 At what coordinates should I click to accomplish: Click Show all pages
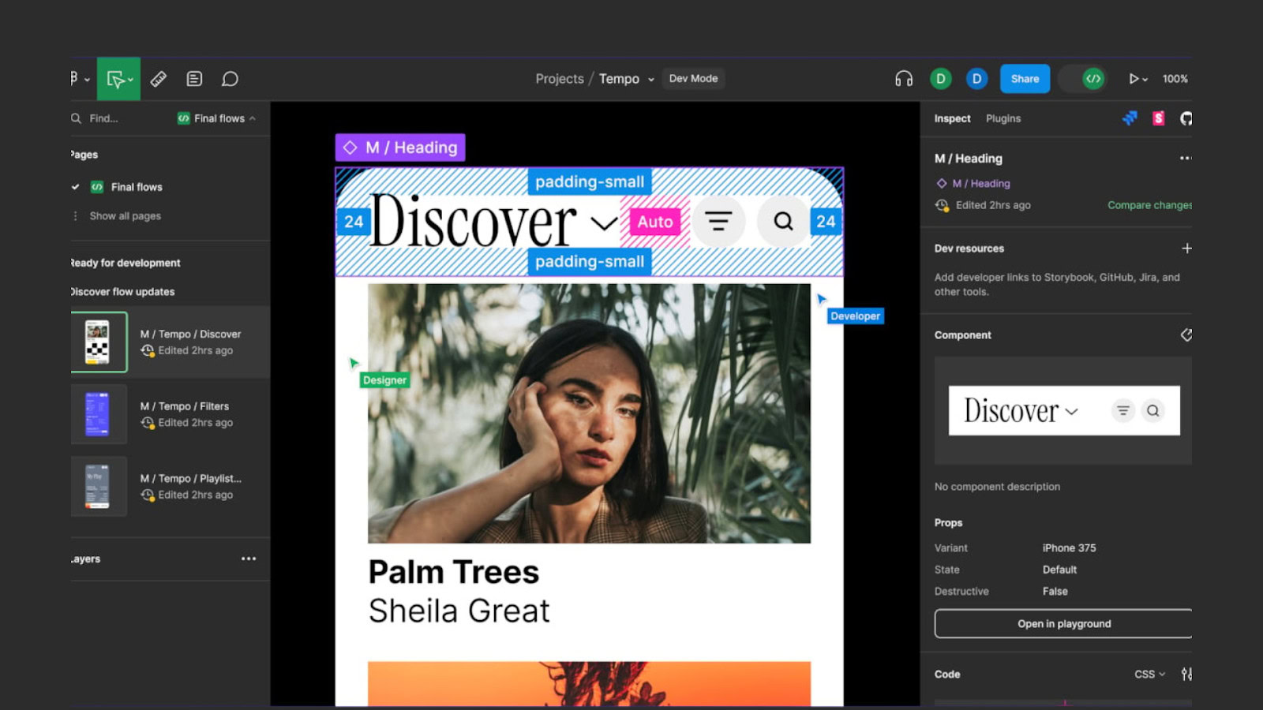pyautogui.click(x=125, y=216)
